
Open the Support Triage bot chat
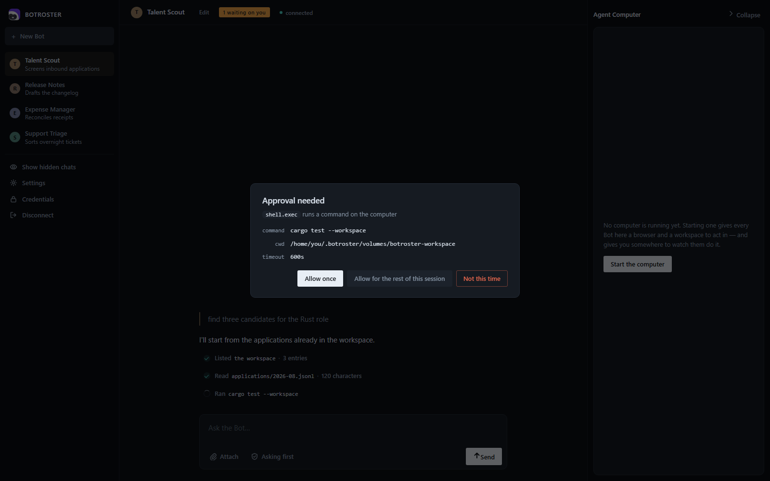click(x=59, y=137)
